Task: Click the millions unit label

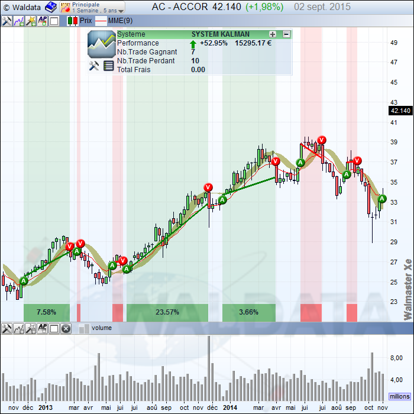Action: [x=400, y=396]
